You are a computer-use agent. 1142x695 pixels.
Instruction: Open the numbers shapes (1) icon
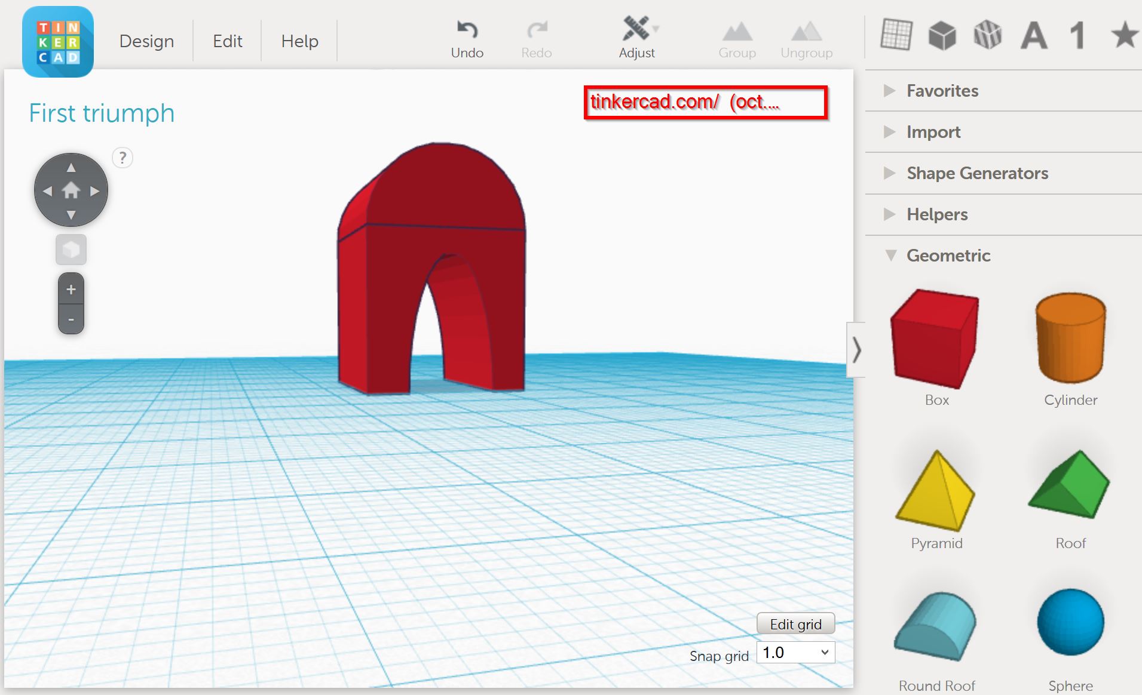point(1077,35)
